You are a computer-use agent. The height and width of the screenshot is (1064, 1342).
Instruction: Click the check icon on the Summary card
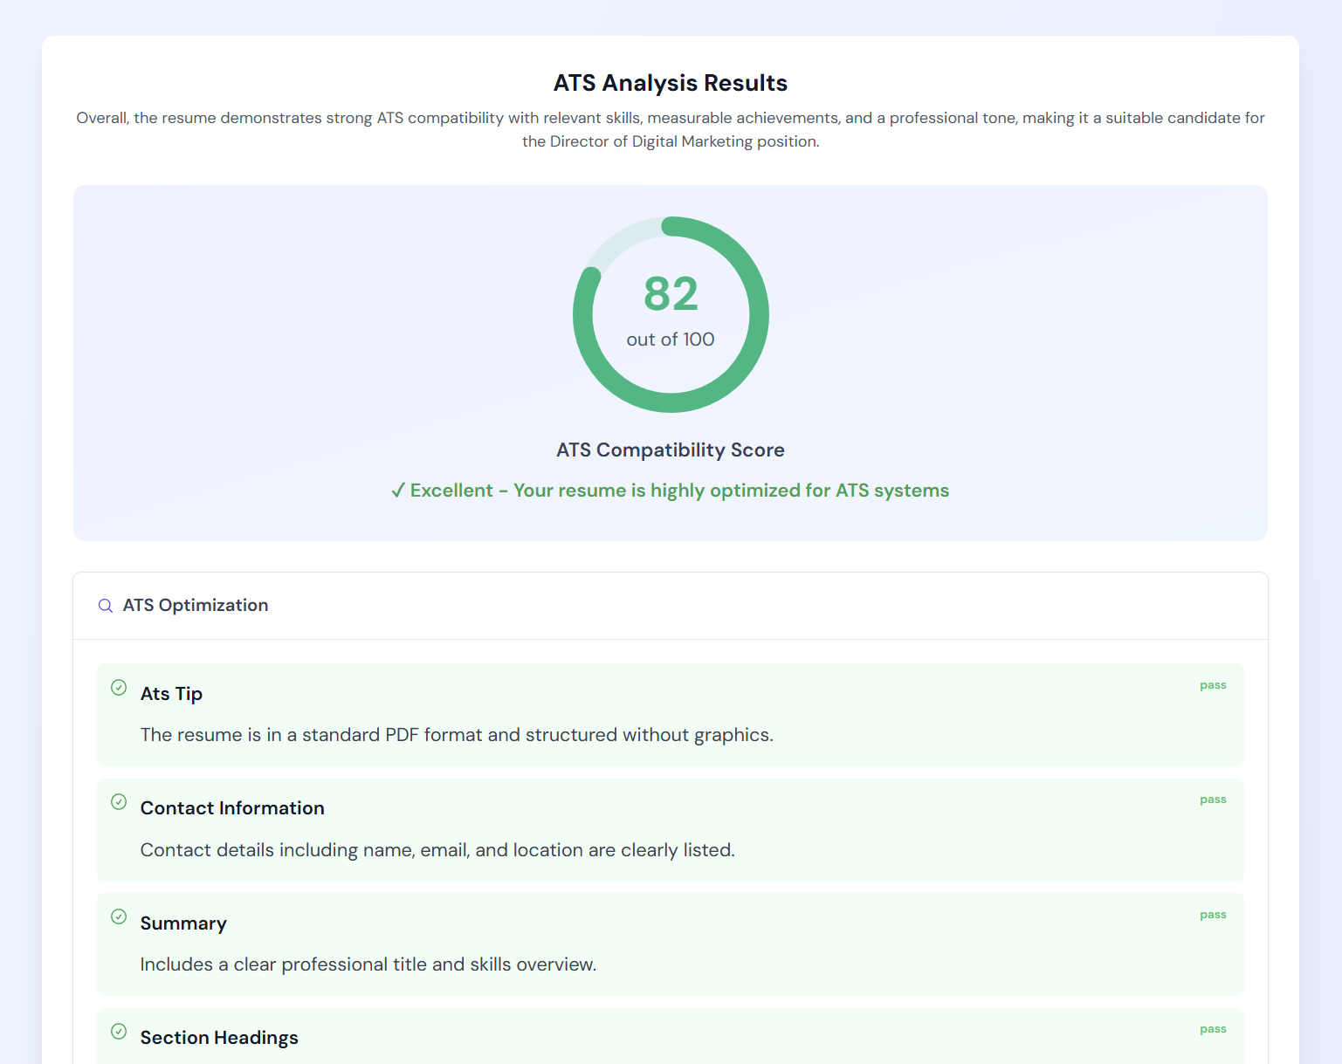(x=119, y=917)
